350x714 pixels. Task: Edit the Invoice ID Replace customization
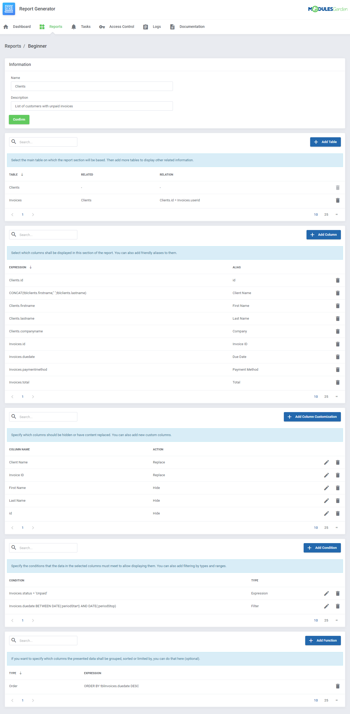[x=327, y=475]
